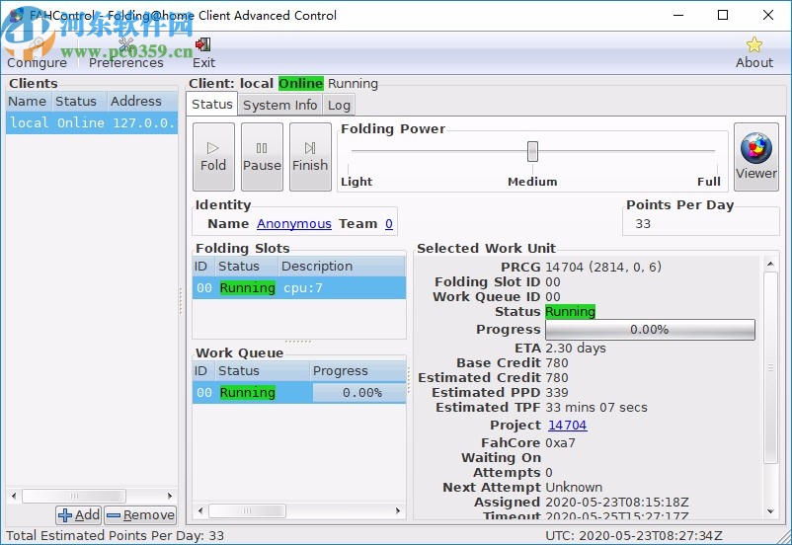Click Clients list scroll left arrow
Image resolution: width=792 pixels, height=545 pixels.
(14, 496)
